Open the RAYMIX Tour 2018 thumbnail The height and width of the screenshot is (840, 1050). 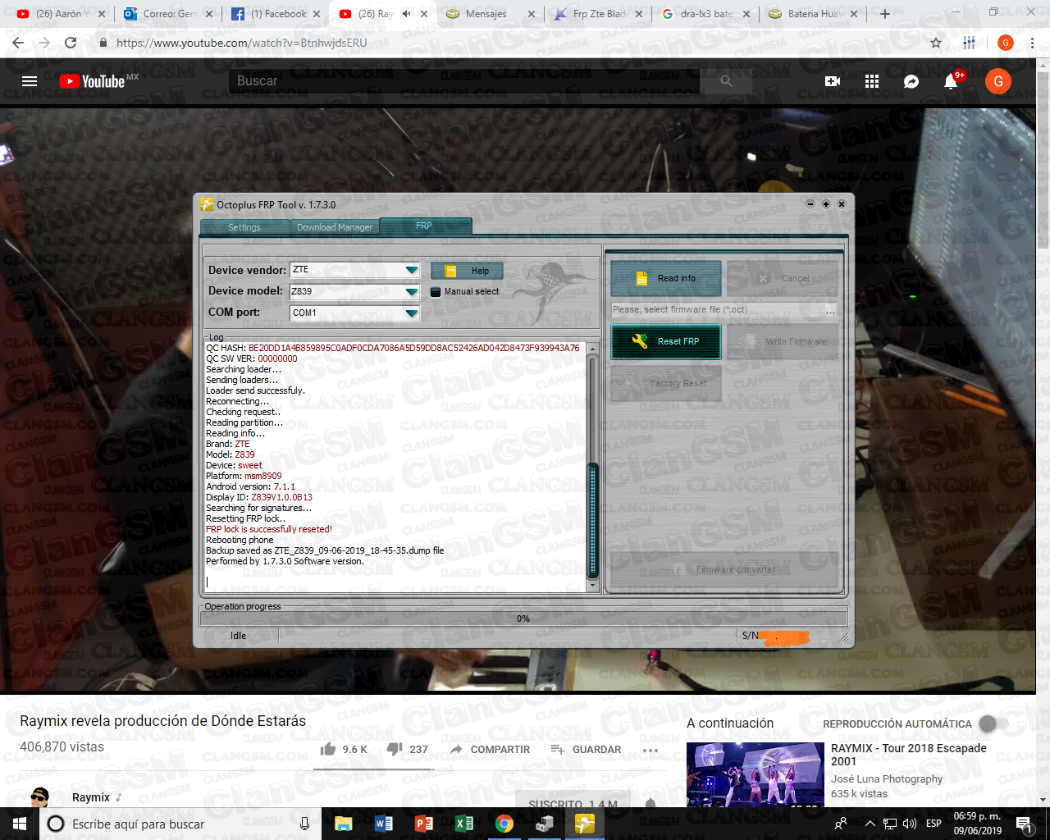coord(756,775)
